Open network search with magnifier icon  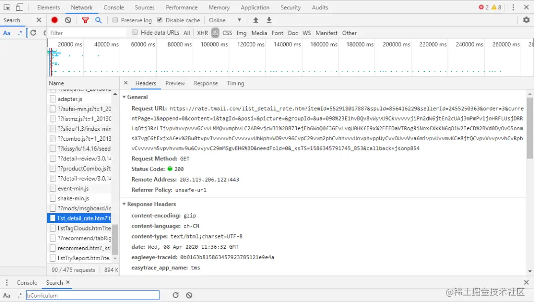tap(98, 20)
